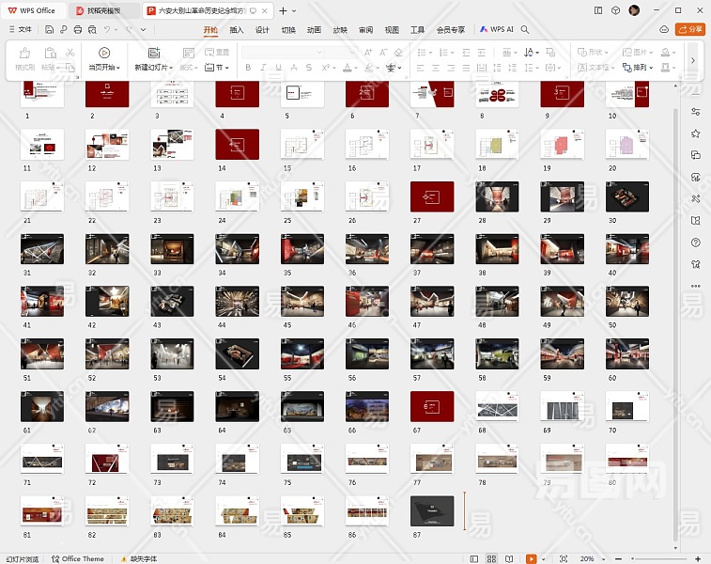Switch to the 设计 (Design) ribbon tab

pos(262,29)
